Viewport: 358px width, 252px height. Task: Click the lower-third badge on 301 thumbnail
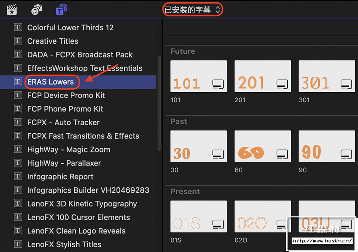click(347, 84)
